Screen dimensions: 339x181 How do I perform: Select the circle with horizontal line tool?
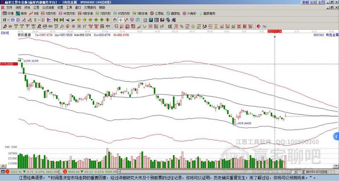coord(45,26)
